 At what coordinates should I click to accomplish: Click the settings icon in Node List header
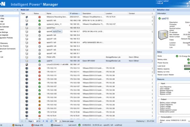tap(154, 10)
